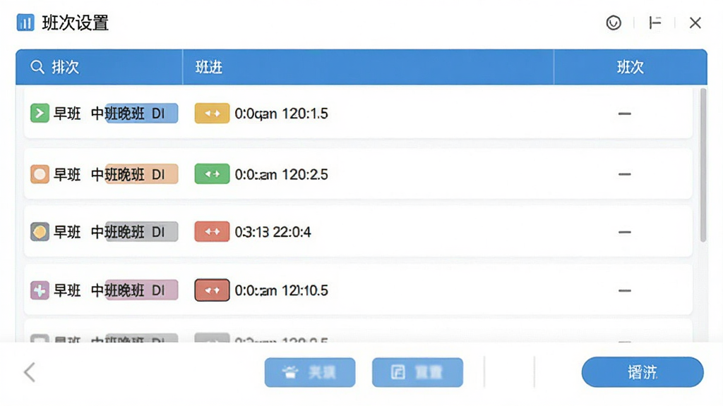Go back with the left chevron arrow
The height and width of the screenshot is (406, 723).
(x=30, y=372)
